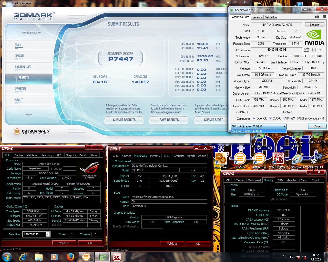Open the Processor #1 selection dropdown
The width and height of the screenshot is (328, 262).
click(36, 234)
